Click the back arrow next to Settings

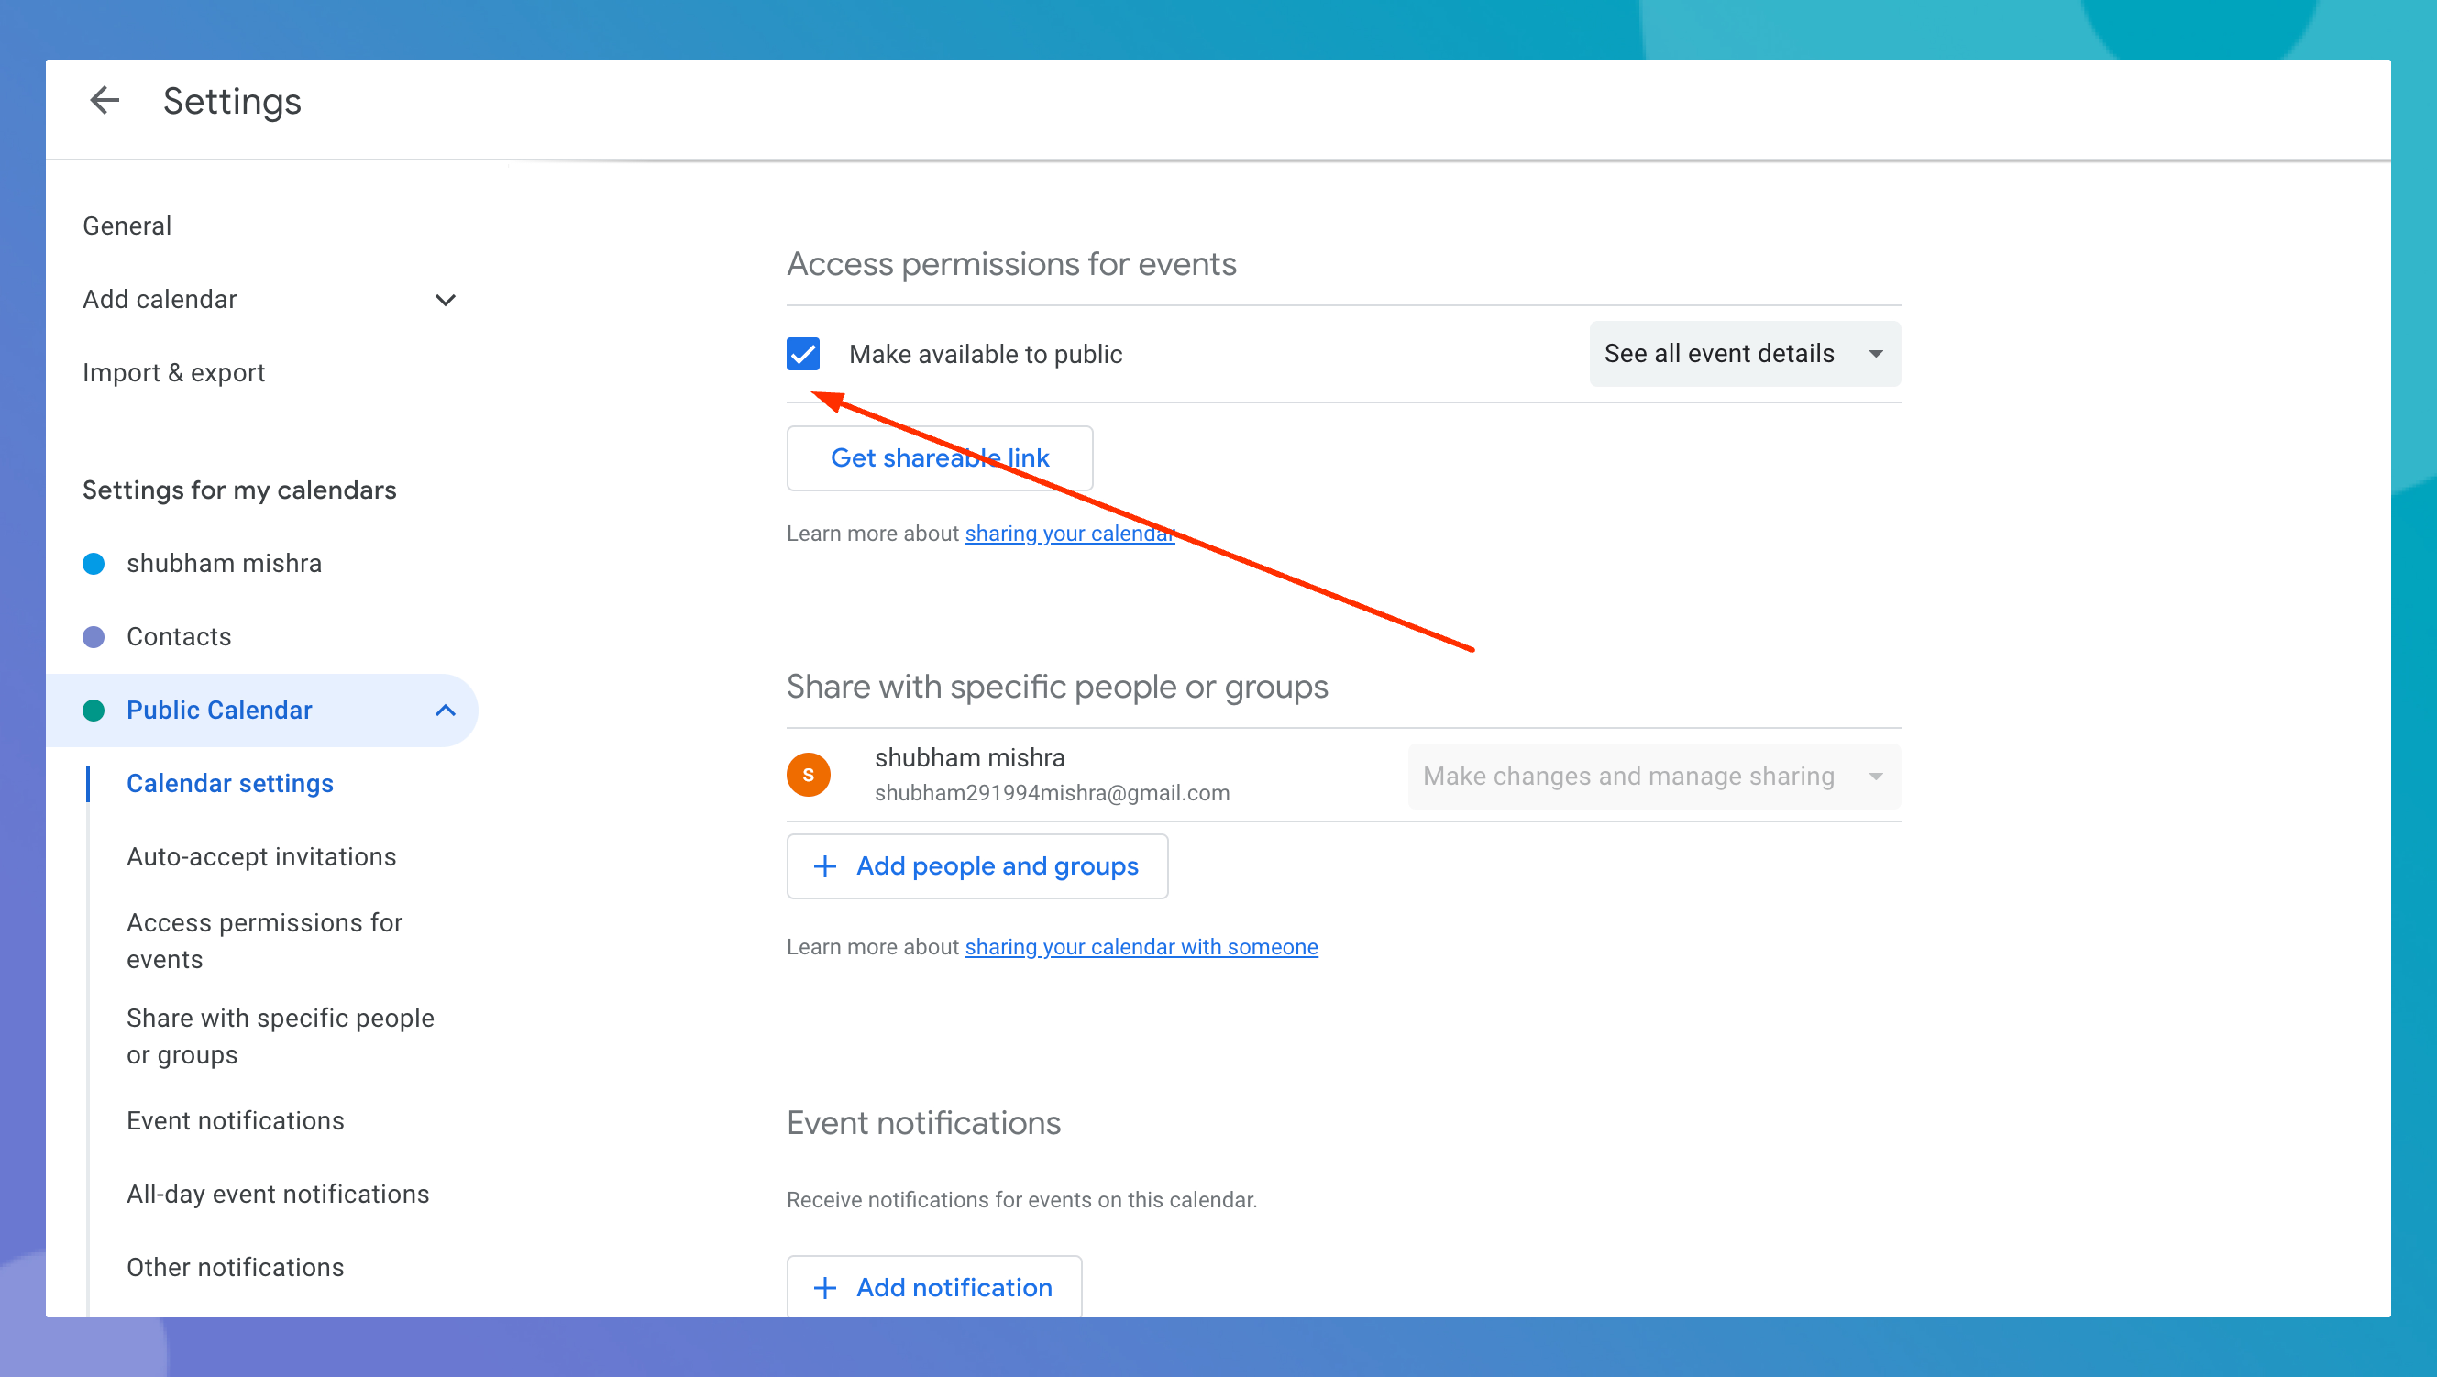[104, 100]
